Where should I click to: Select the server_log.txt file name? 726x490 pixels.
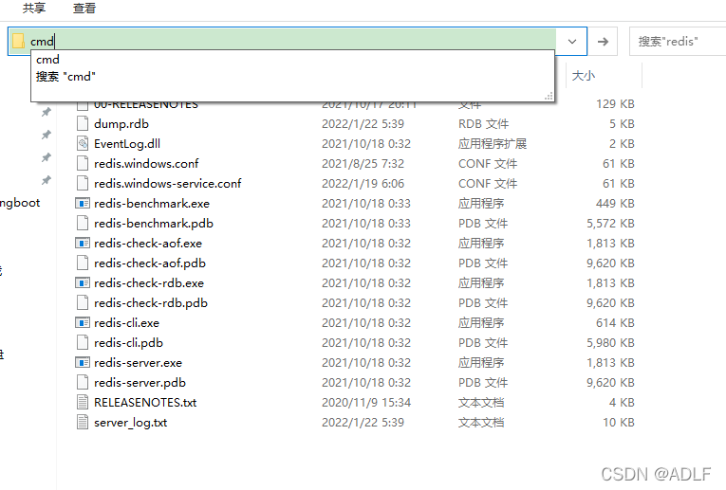(131, 423)
